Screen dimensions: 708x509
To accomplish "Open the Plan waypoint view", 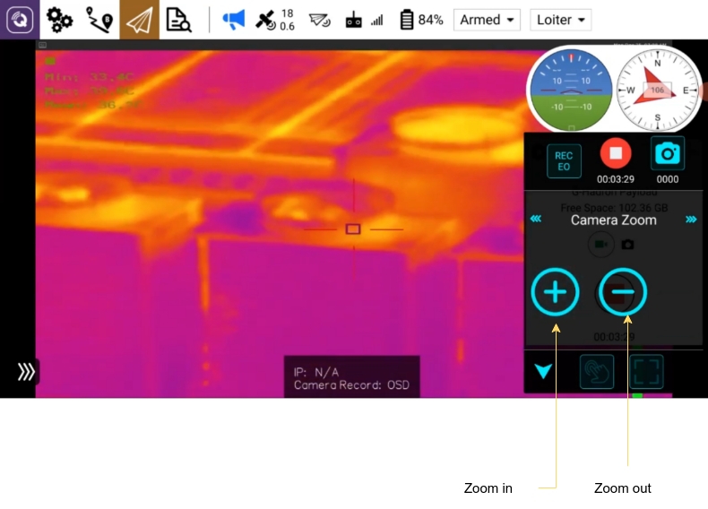I will click(x=99, y=20).
